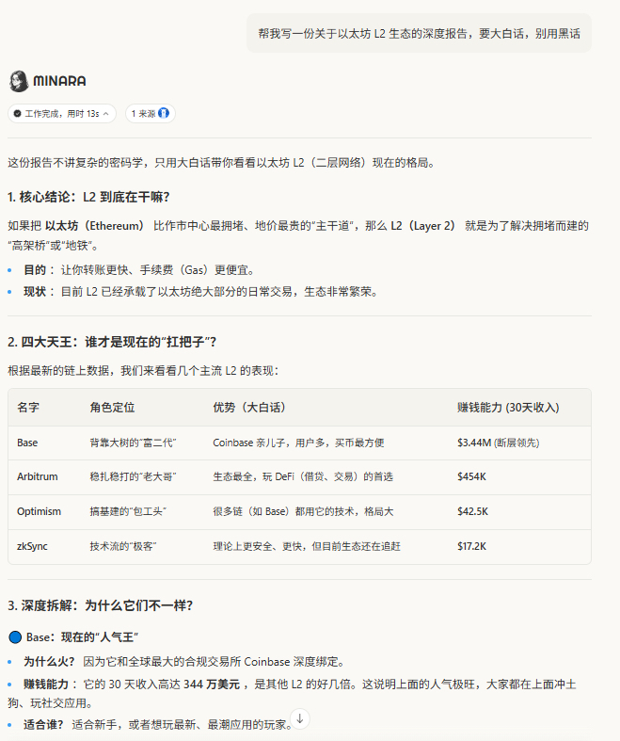Image resolution: width=620 pixels, height=741 pixels.
Task: Click table header 名字
Action: pyautogui.click(x=28, y=408)
